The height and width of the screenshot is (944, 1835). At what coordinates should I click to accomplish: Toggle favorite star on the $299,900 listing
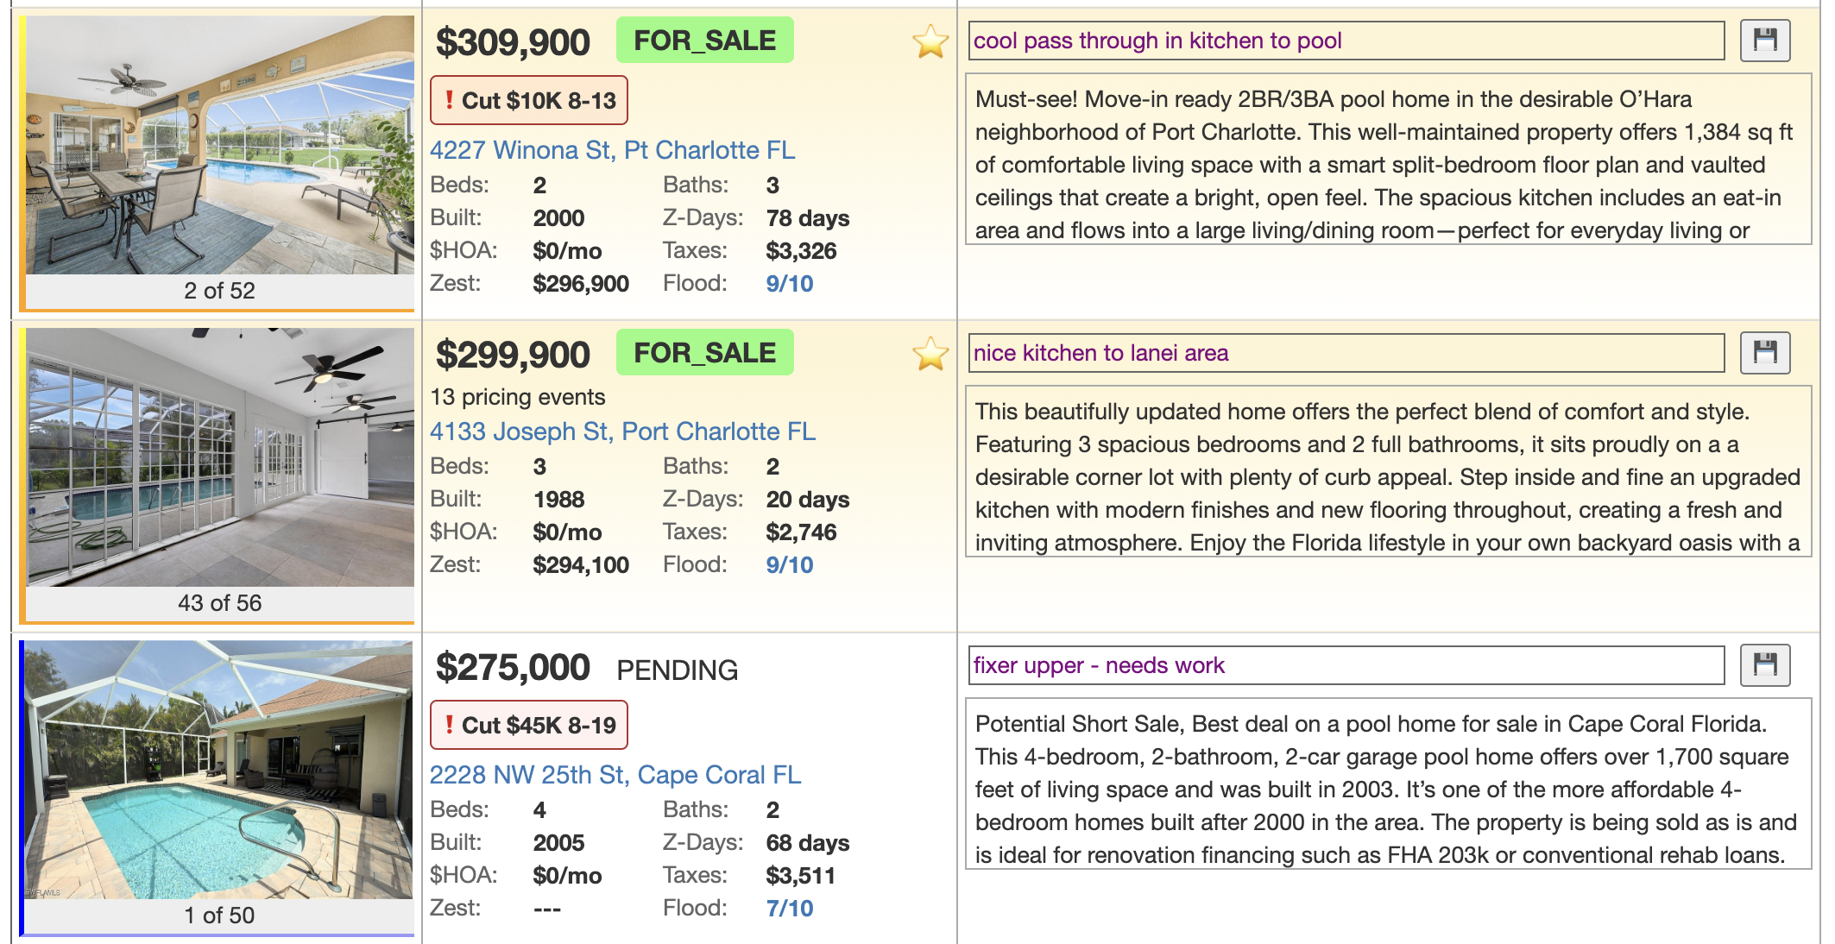coord(930,354)
